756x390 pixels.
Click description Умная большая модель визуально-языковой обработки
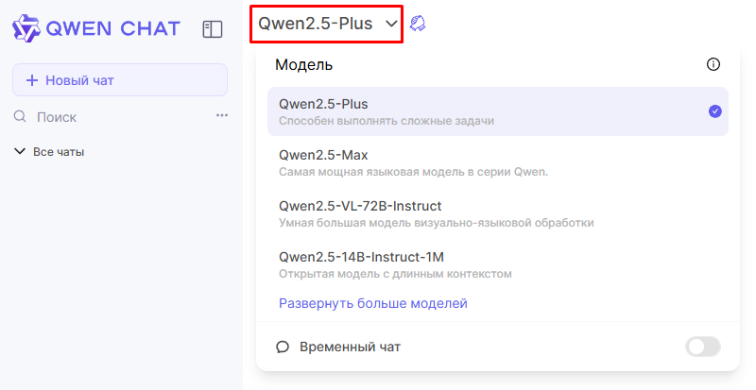pos(437,223)
